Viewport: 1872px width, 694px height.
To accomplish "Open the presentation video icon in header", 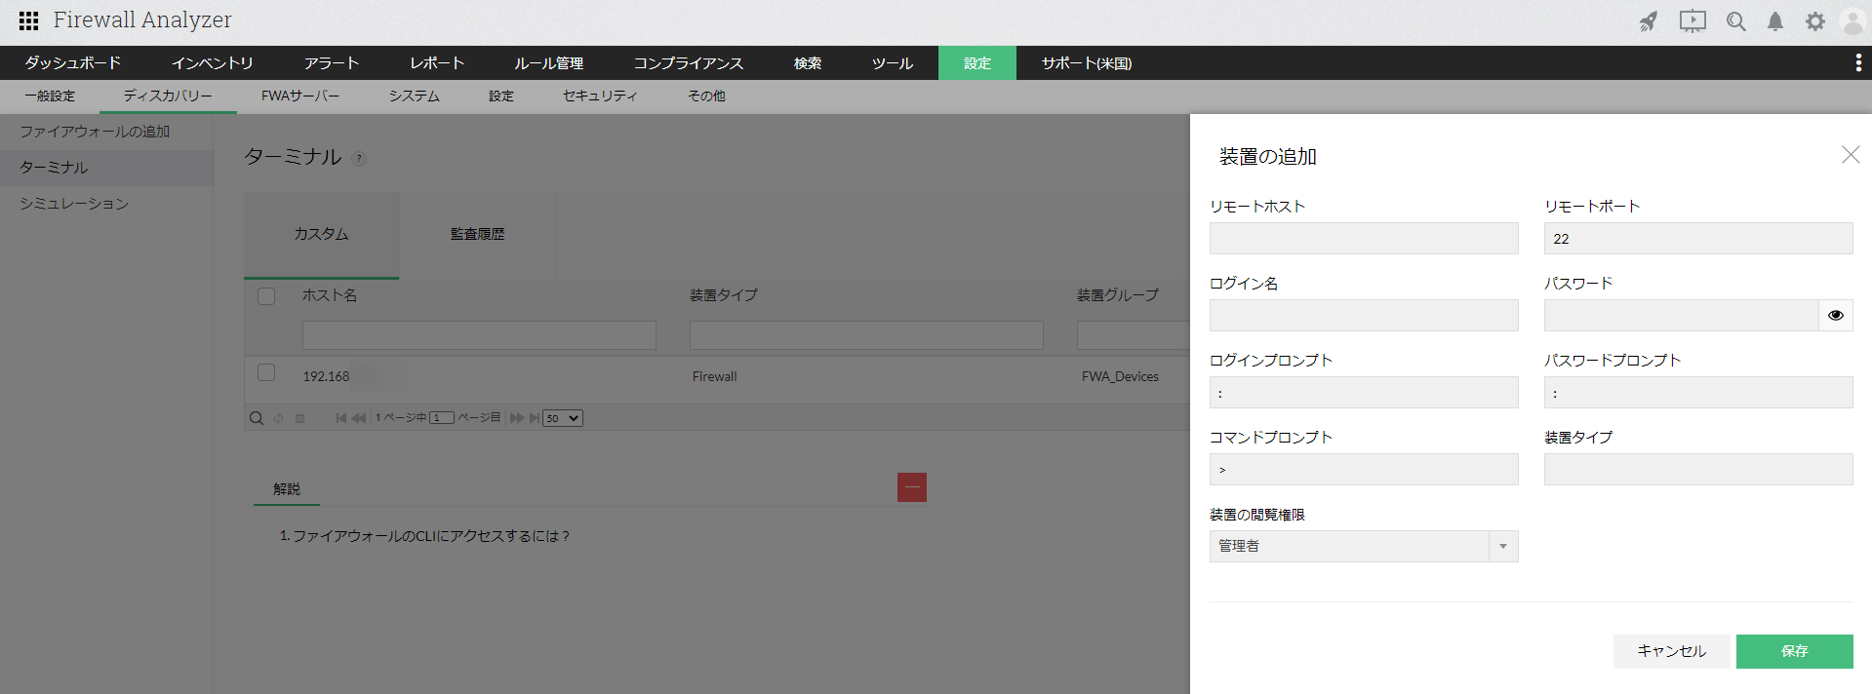I will click(x=1693, y=21).
